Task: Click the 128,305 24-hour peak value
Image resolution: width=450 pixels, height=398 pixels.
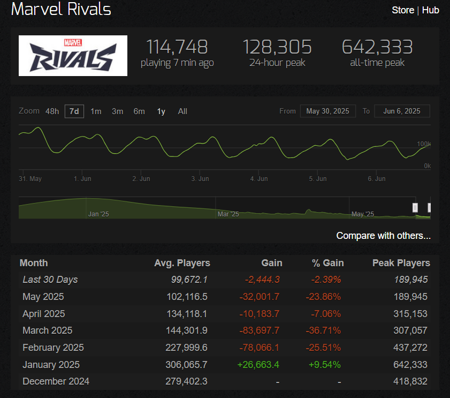Action: 277,47
